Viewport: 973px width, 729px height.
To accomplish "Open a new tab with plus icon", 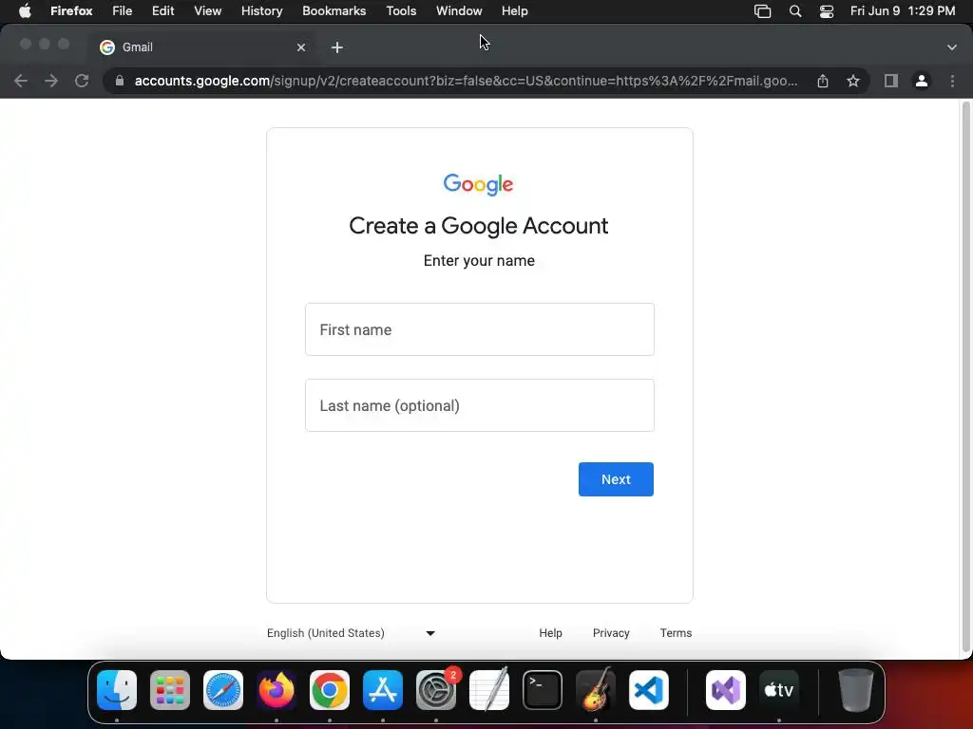I will pos(337,47).
